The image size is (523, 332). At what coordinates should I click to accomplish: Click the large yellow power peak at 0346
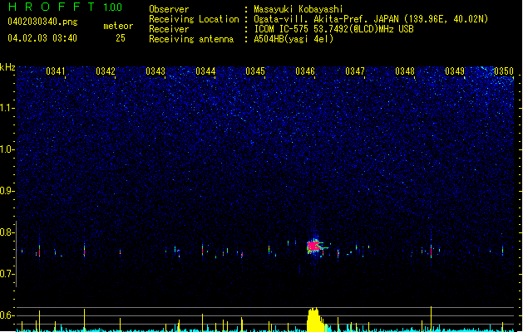[314, 320]
